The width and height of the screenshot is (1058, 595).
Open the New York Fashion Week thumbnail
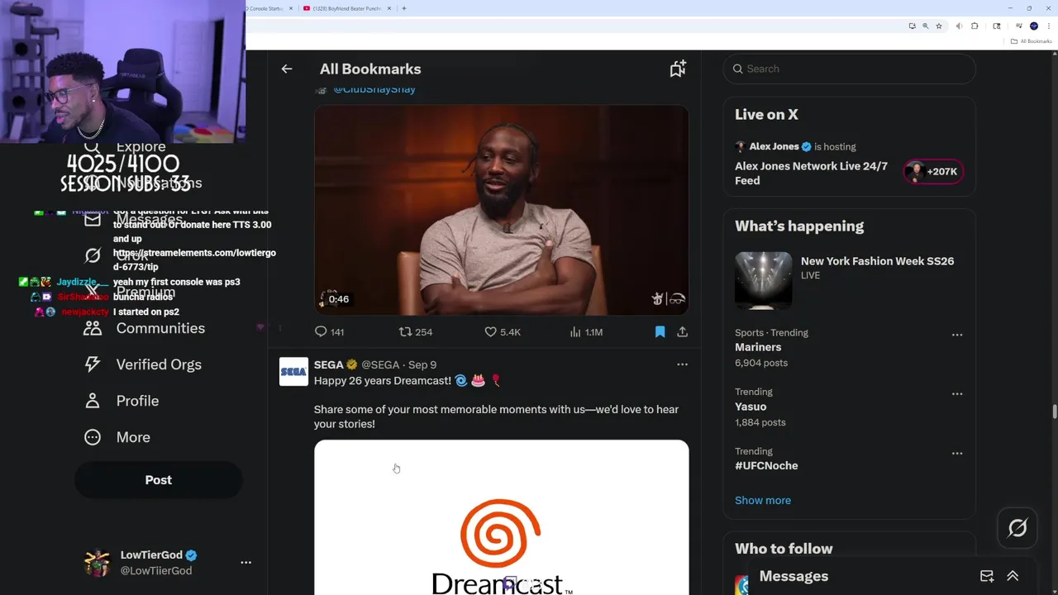click(x=763, y=280)
